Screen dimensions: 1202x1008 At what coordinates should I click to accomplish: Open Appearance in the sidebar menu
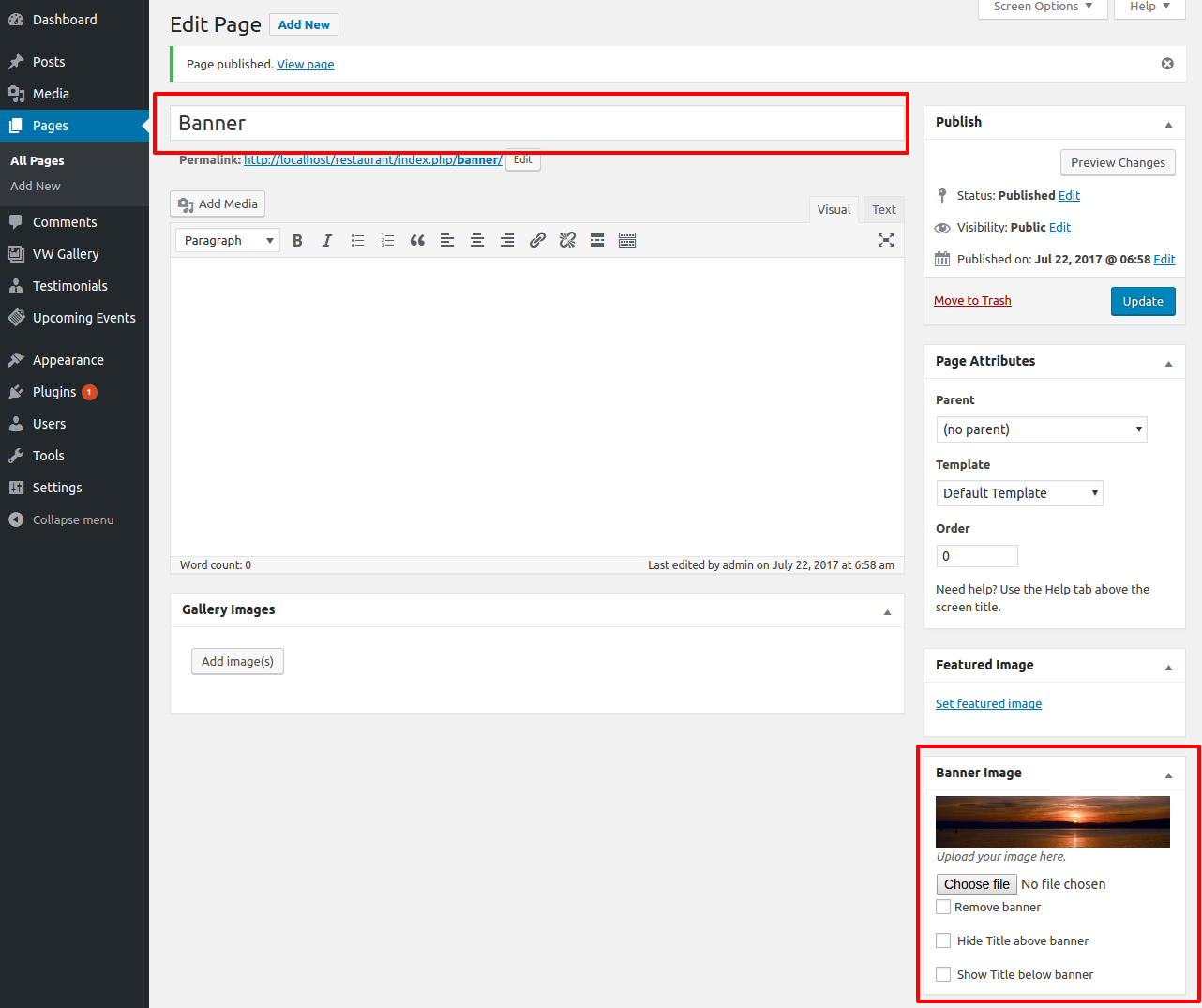tap(68, 360)
